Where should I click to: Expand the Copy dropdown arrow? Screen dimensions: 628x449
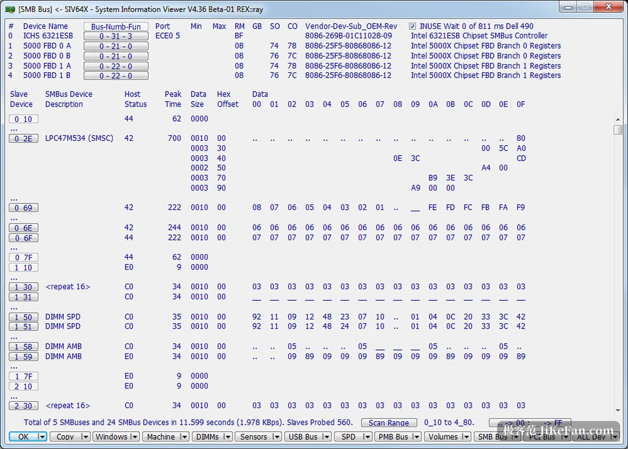85,436
